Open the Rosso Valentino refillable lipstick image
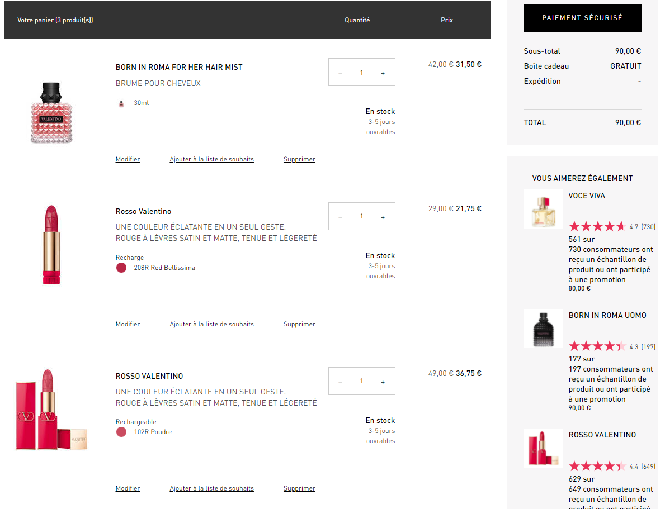Screen dimensions: 665x509 (x=51, y=410)
